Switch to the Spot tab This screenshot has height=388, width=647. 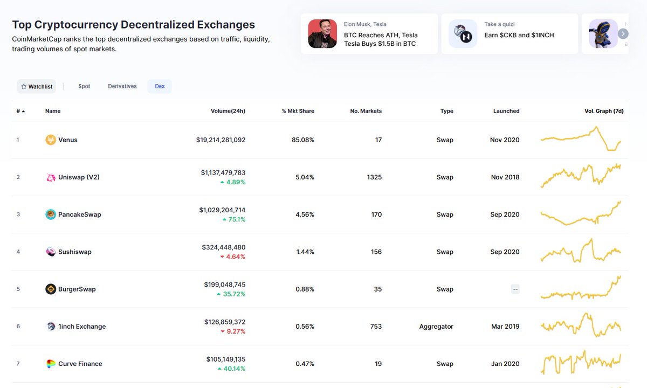click(x=84, y=86)
